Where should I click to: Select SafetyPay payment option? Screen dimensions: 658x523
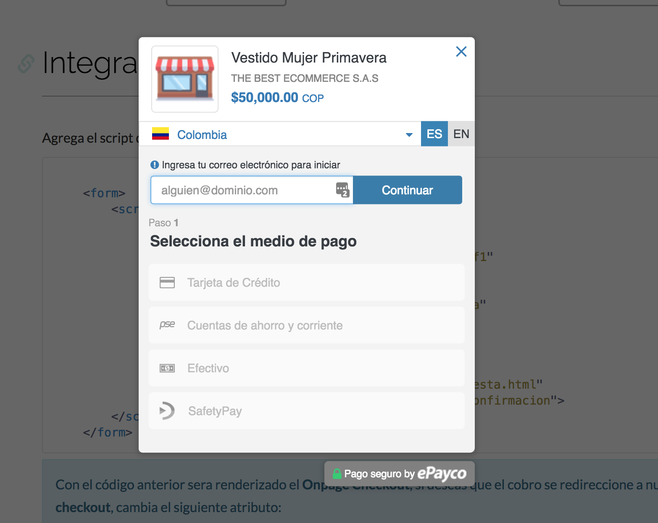[307, 411]
